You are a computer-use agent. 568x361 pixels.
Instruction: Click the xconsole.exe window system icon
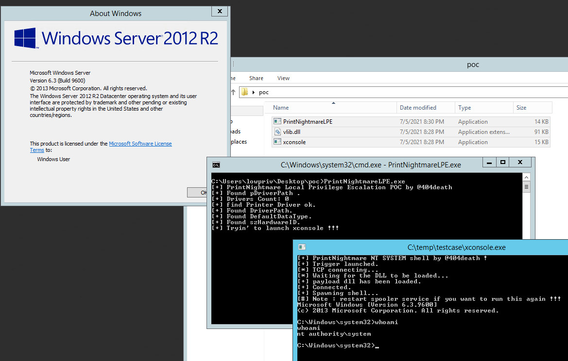[302, 247]
